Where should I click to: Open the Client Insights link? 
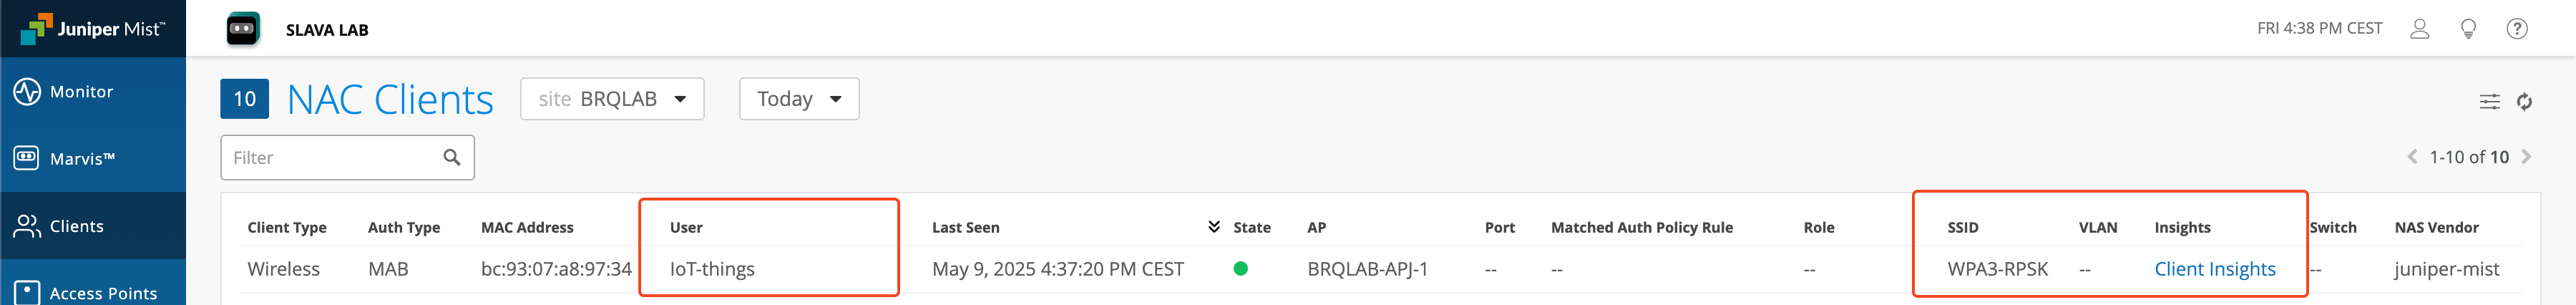2215,269
